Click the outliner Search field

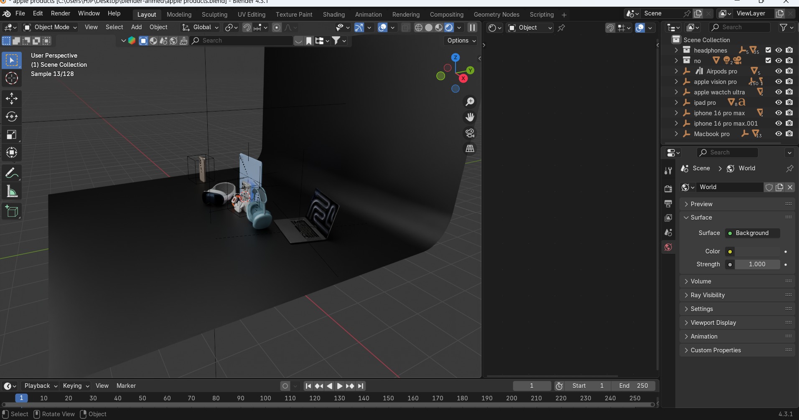pyautogui.click(x=739, y=28)
